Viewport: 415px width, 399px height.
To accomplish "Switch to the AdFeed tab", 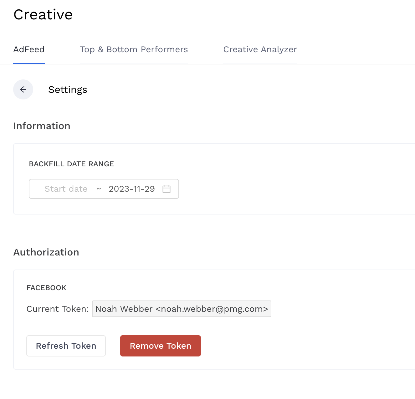I will [x=29, y=49].
